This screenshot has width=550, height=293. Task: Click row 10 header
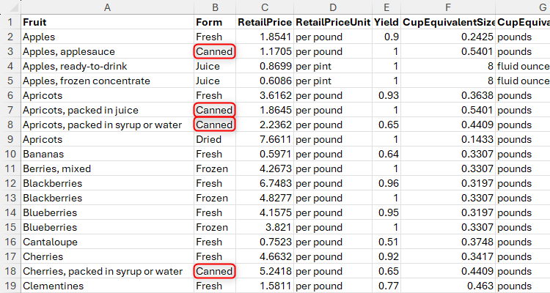point(10,154)
